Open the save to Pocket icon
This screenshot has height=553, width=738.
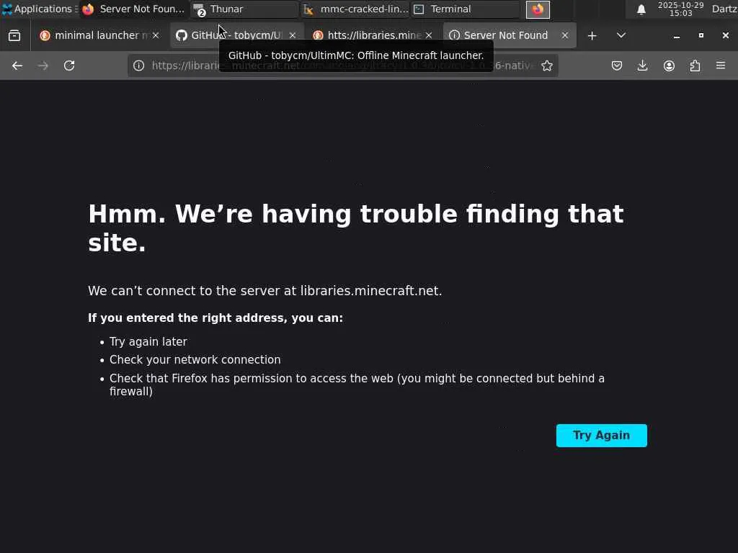click(x=617, y=66)
